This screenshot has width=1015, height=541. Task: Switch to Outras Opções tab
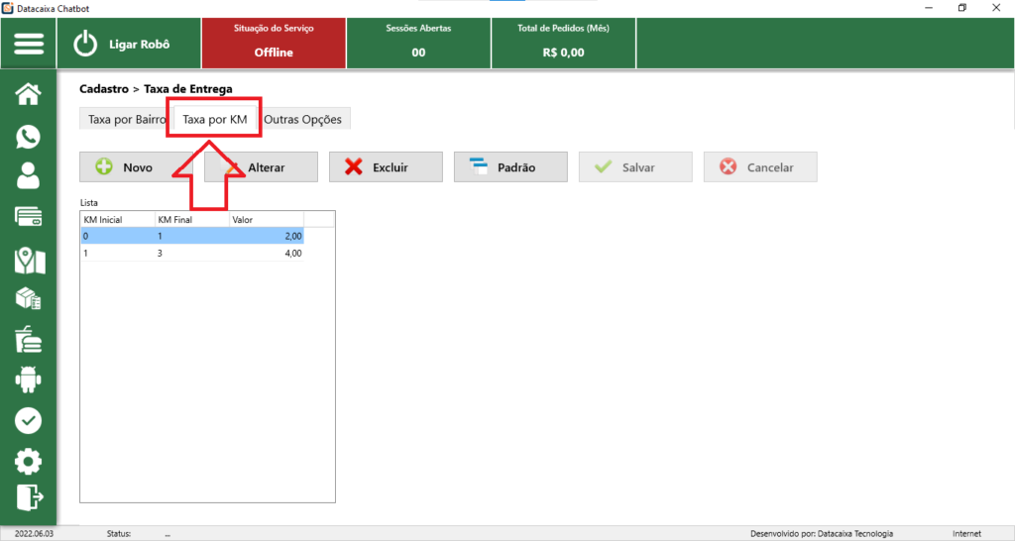pyautogui.click(x=302, y=120)
